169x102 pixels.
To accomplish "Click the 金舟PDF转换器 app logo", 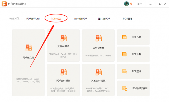I will pyautogui.click(x=4, y=4).
